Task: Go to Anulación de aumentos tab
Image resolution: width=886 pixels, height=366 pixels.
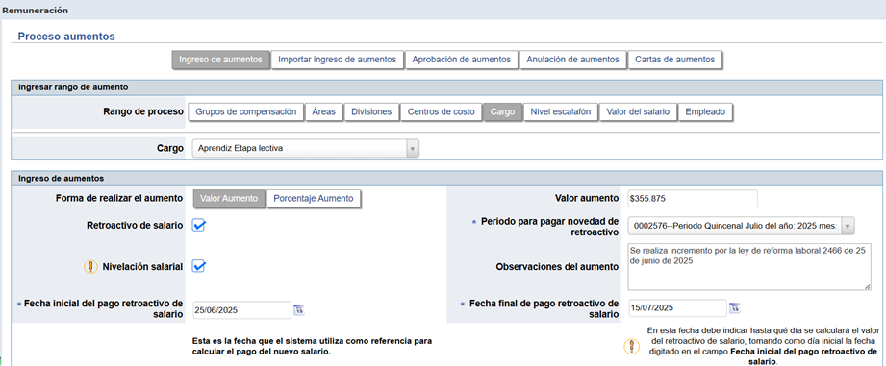Action: [573, 60]
